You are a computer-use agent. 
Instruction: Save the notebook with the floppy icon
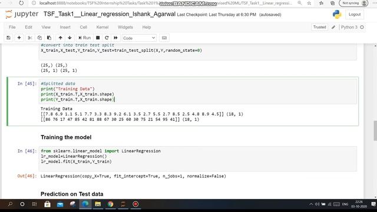[x=9, y=38]
